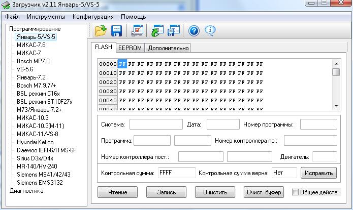Open the Файл menu
The image size is (353, 210).
click(12, 17)
